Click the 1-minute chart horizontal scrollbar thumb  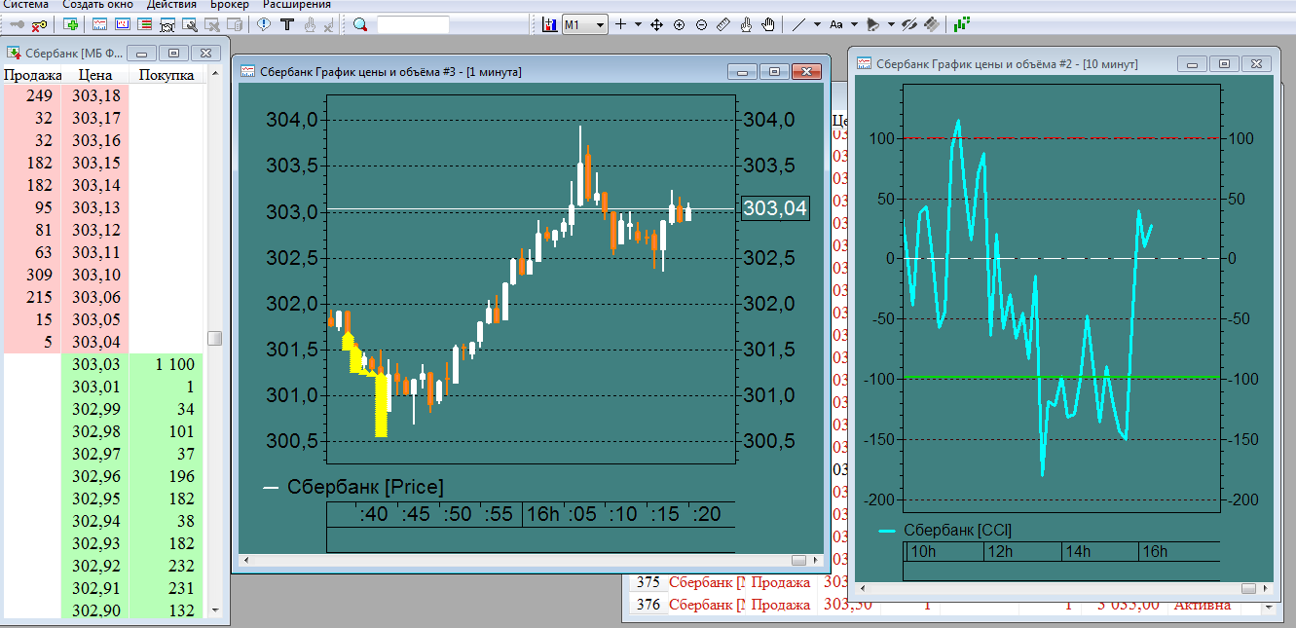pos(800,560)
